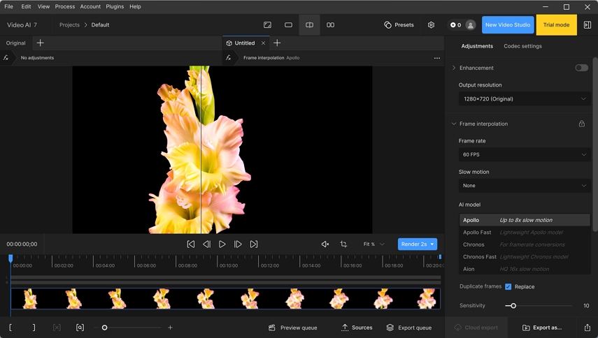Toggle the Enhancement switch

pos(582,68)
